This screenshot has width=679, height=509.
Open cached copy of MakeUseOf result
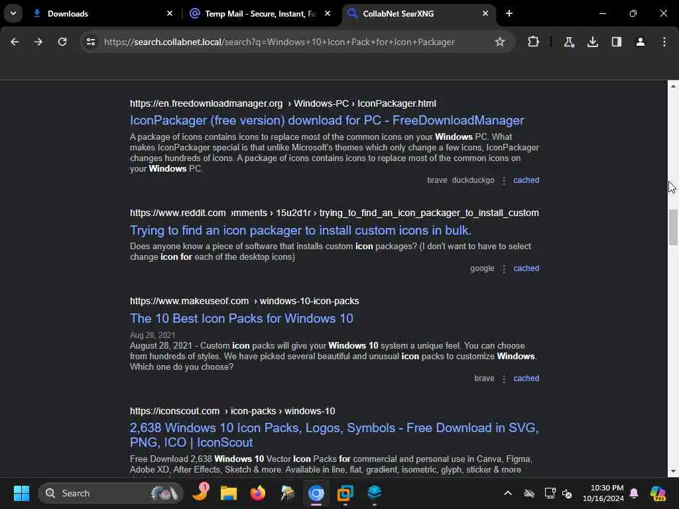coord(526,378)
